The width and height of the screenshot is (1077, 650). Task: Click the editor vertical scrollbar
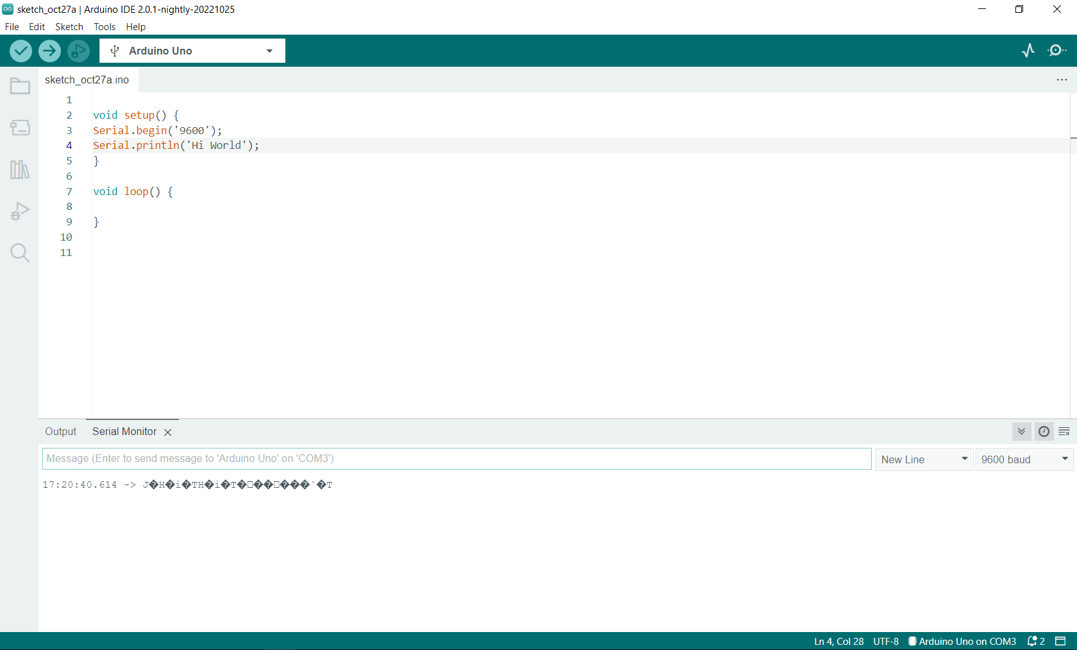pos(1073,255)
